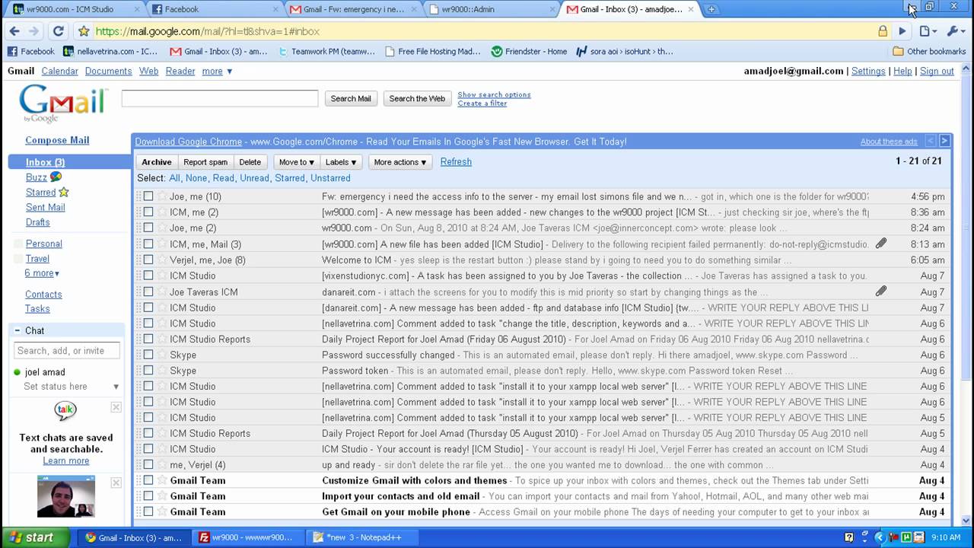Collapse the Chat panel
974x548 pixels.
point(18,330)
